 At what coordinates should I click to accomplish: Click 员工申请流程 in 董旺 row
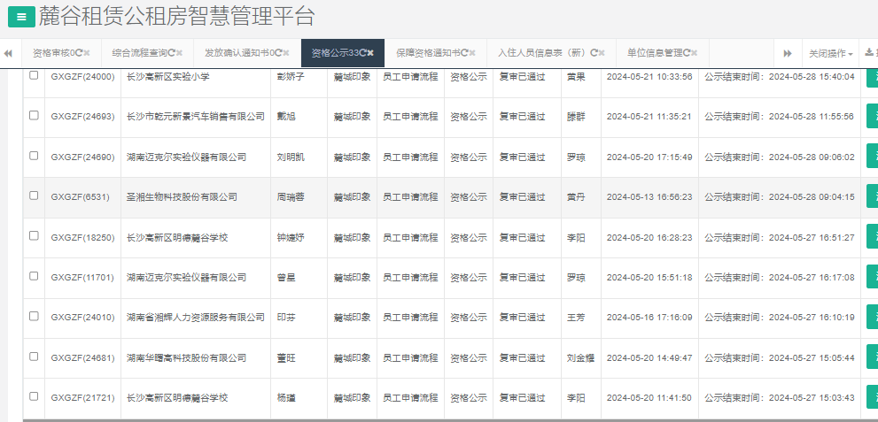pyautogui.click(x=410, y=357)
